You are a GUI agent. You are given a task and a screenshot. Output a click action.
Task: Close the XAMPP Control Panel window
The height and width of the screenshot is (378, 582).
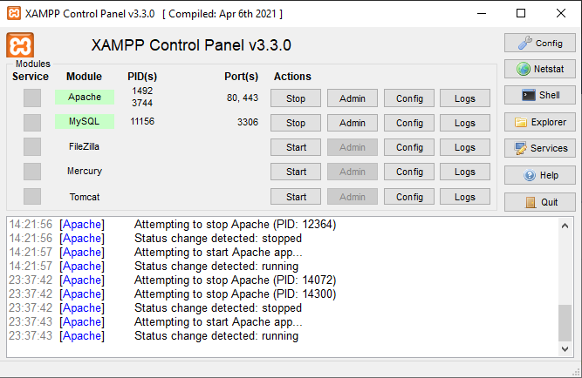(x=561, y=13)
